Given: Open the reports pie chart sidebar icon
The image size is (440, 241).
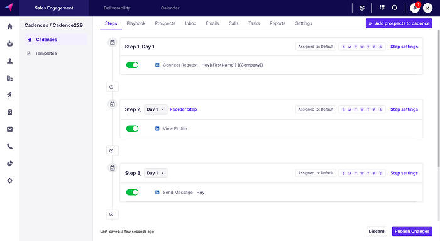Looking at the screenshot, I should pyautogui.click(x=10, y=164).
